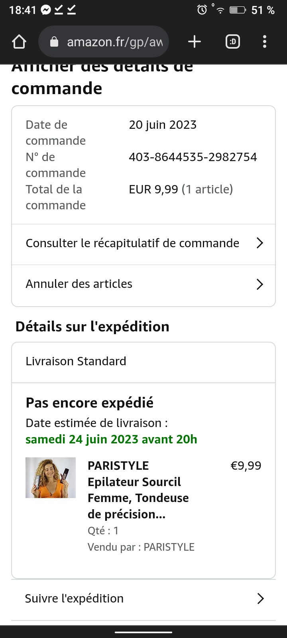Select Annuler des articles row
The width and height of the screenshot is (287, 638).
click(x=79, y=284)
